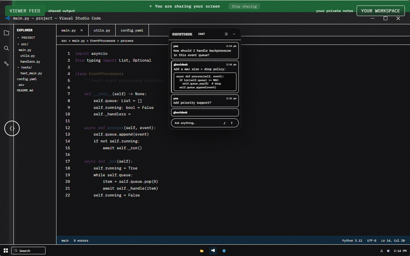Collapse the PROJECT root folder
Image resolution: width=410 pixels, height=256 pixels.
(18, 38)
